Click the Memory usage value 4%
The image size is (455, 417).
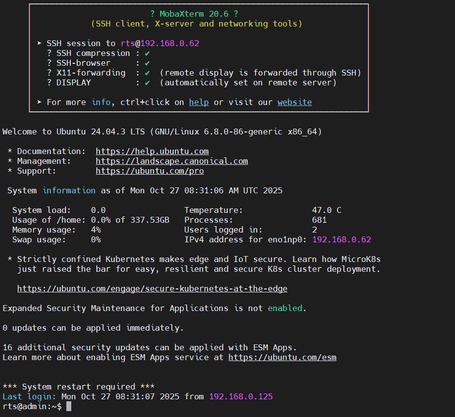pos(96,230)
